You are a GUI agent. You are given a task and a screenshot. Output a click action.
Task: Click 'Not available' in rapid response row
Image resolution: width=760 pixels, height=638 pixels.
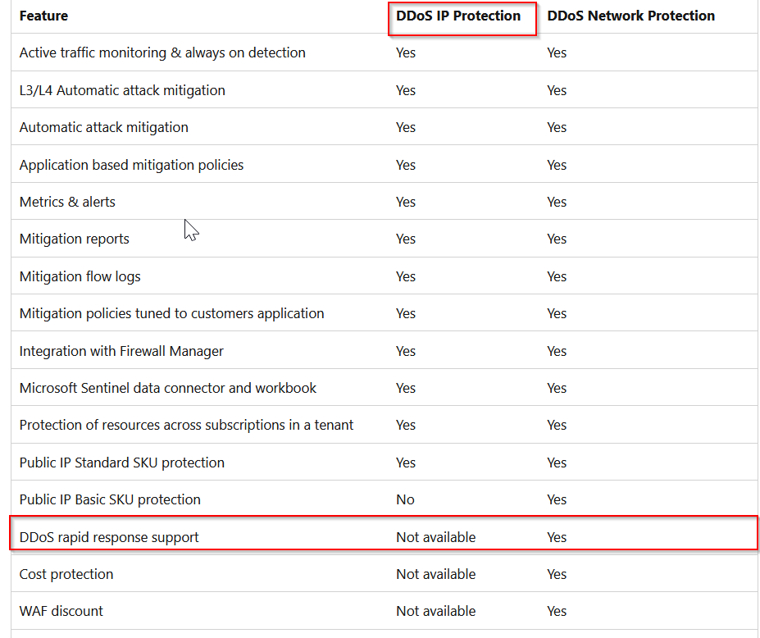tap(435, 537)
